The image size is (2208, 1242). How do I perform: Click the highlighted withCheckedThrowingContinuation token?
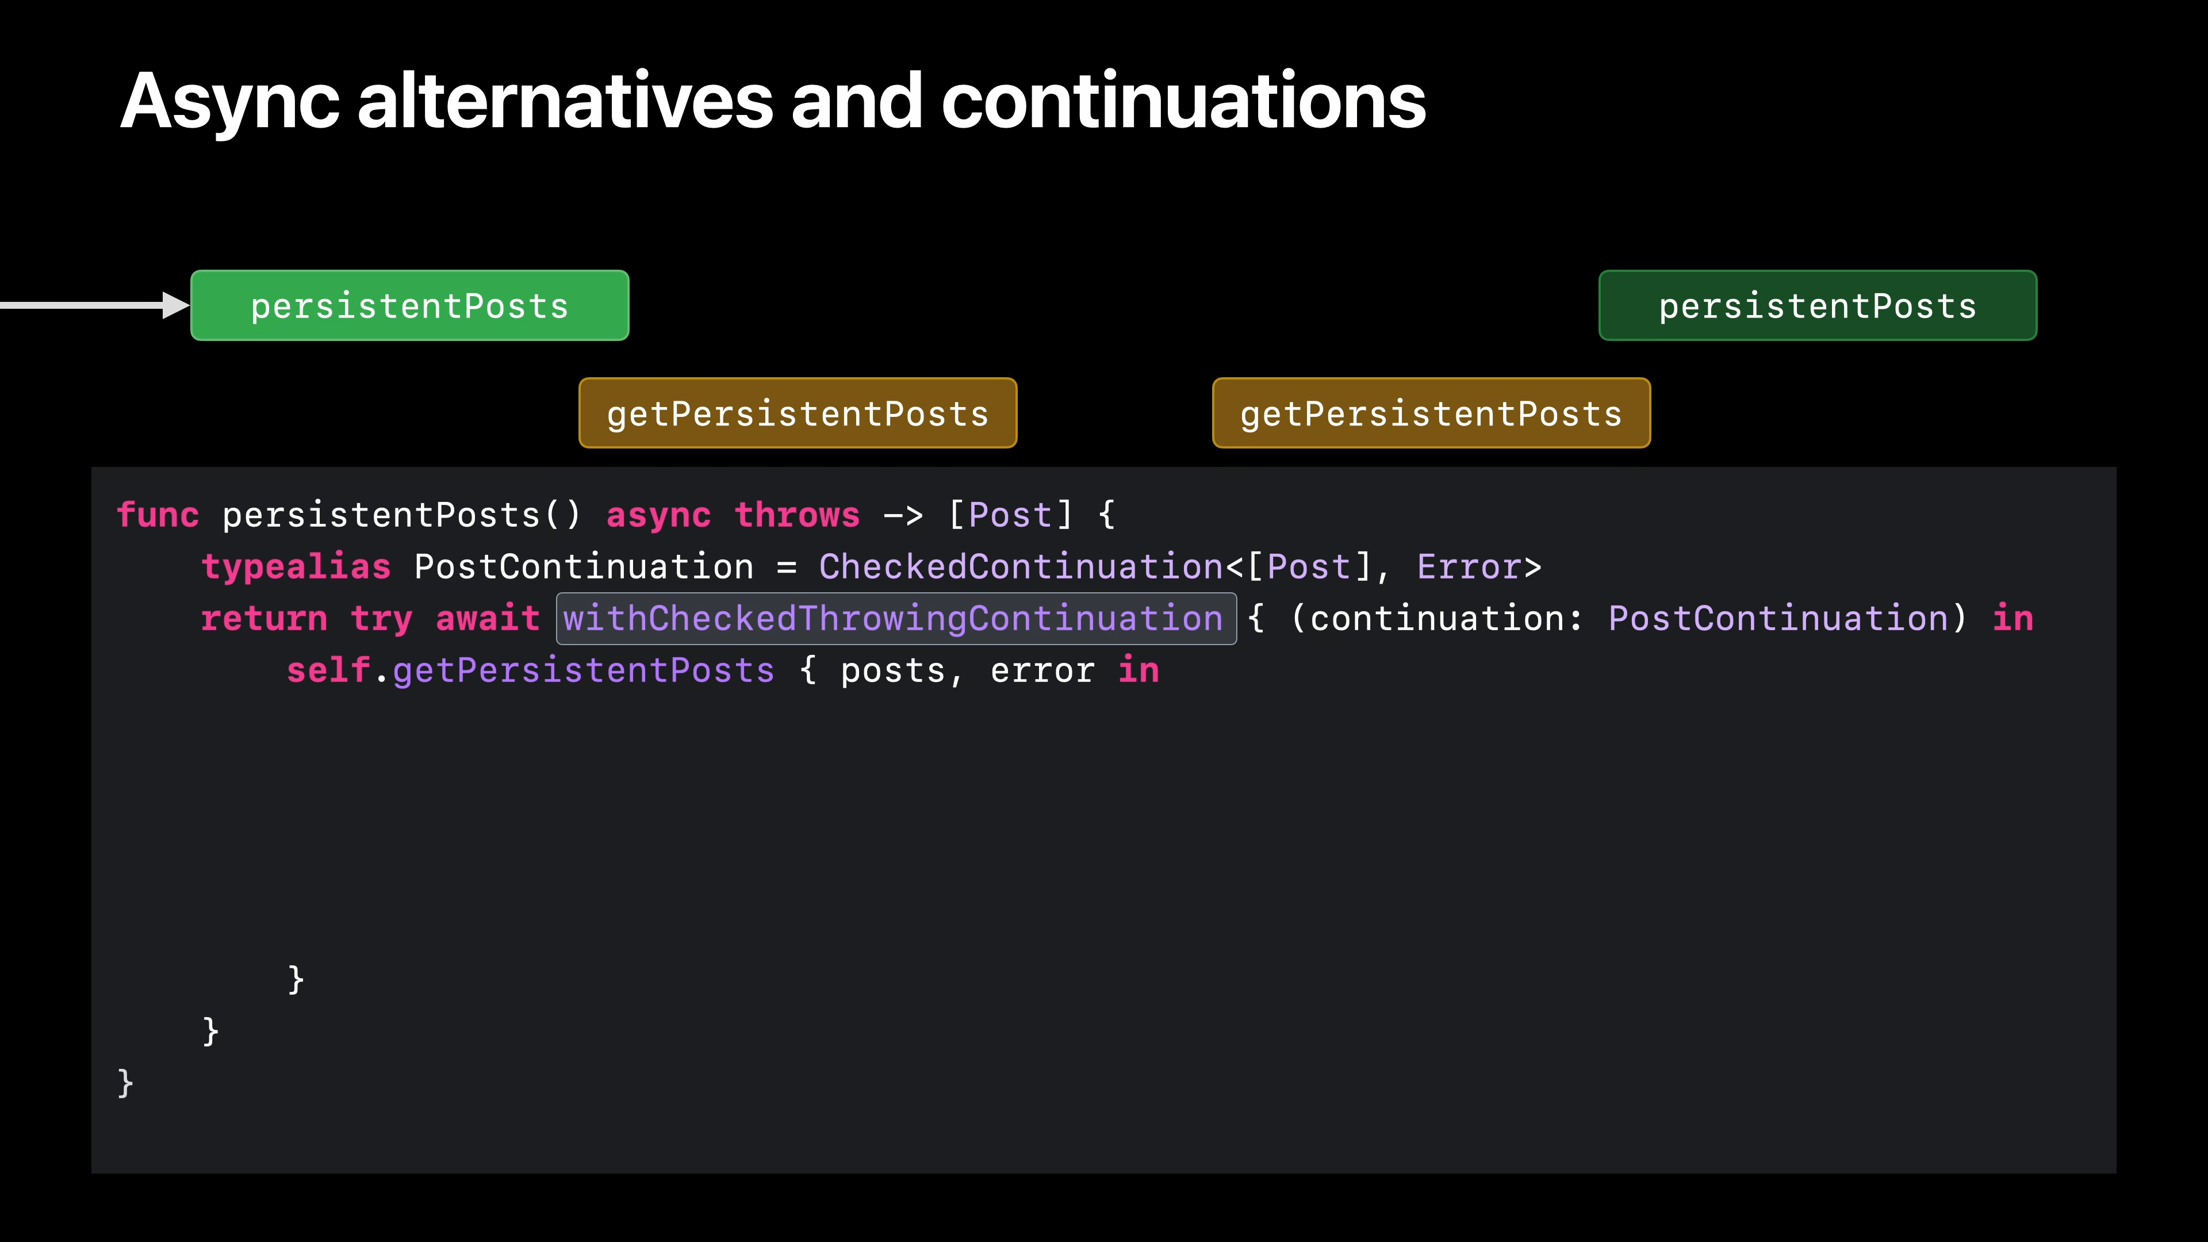[895, 619]
